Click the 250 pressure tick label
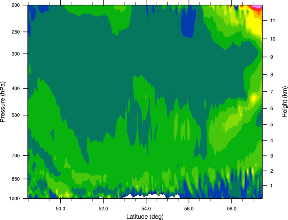This screenshot has width=288, height=220. tap(16, 32)
